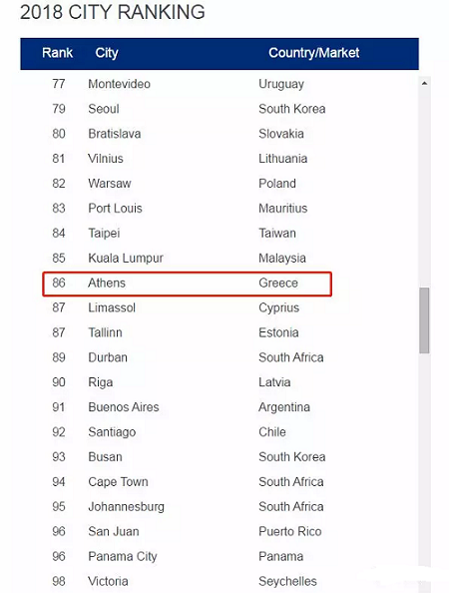Viewport: 449px width, 593px height.
Task: Click the Rank column header
Action: (57, 53)
